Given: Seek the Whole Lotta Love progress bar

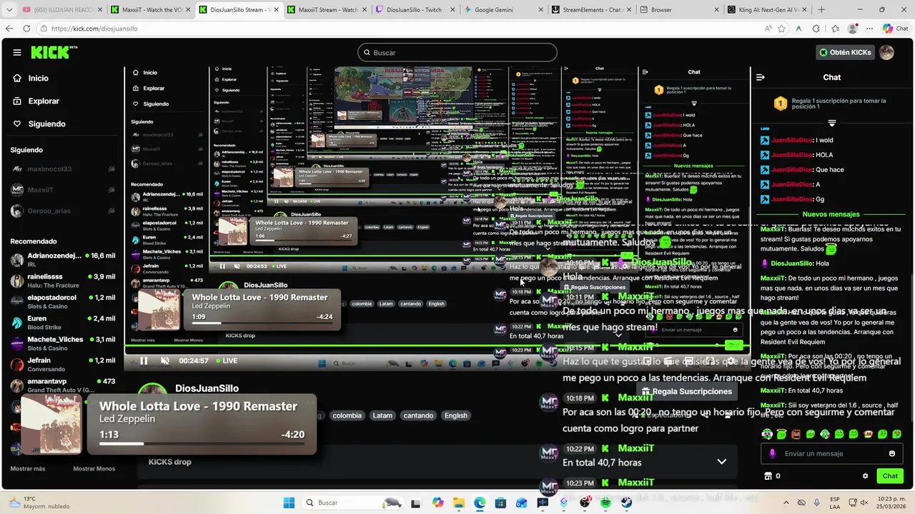Looking at the screenshot, I should 202,444.
